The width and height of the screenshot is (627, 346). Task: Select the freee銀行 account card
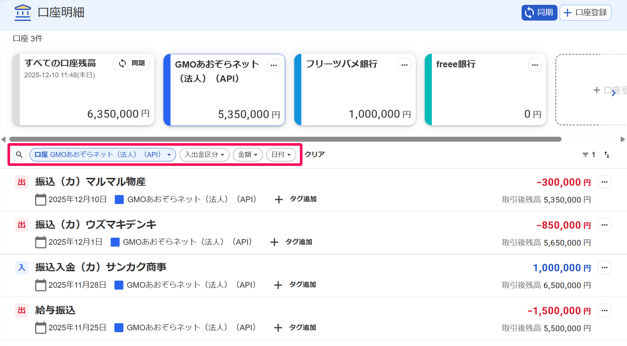(x=485, y=90)
